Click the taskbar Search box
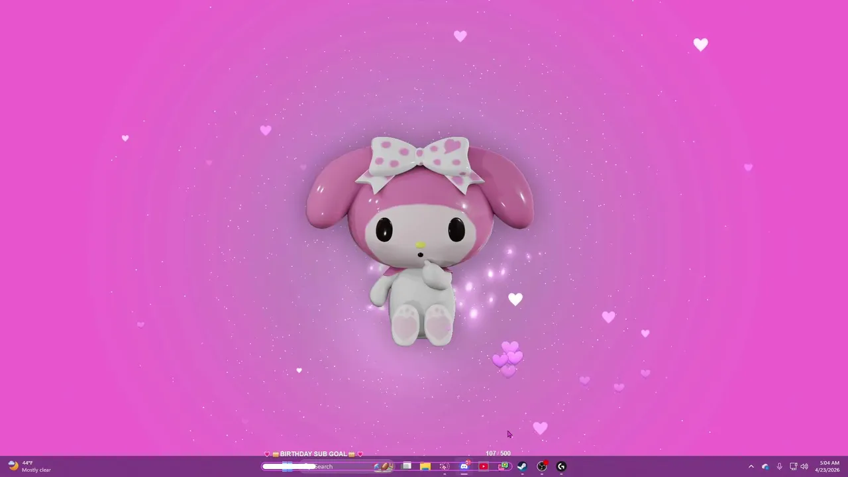 (346, 466)
